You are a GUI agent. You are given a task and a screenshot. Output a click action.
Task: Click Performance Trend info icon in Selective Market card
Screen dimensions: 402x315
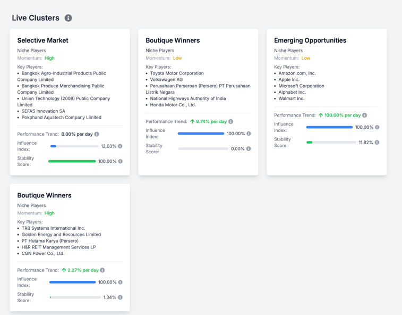tap(97, 134)
